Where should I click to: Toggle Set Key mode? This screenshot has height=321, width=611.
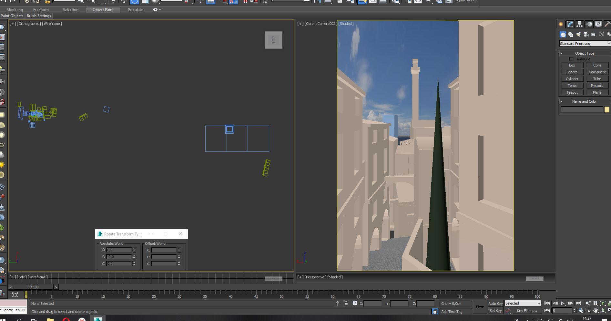tap(495, 311)
